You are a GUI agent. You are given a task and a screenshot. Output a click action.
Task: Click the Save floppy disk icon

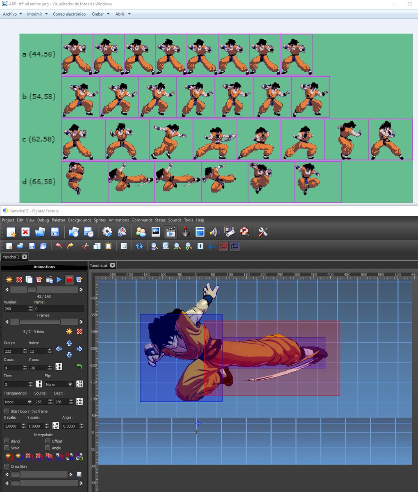coord(55,232)
